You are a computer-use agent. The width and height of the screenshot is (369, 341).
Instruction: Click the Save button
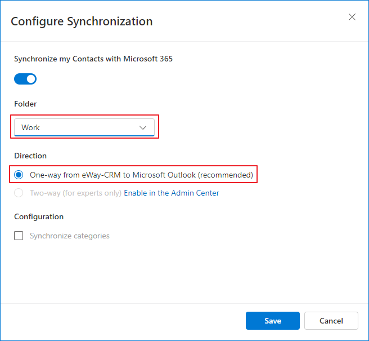coord(272,321)
